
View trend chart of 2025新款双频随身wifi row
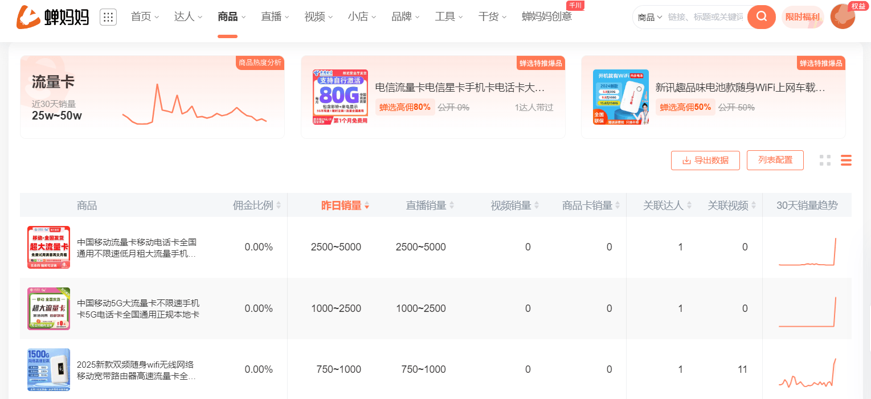pos(807,373)
